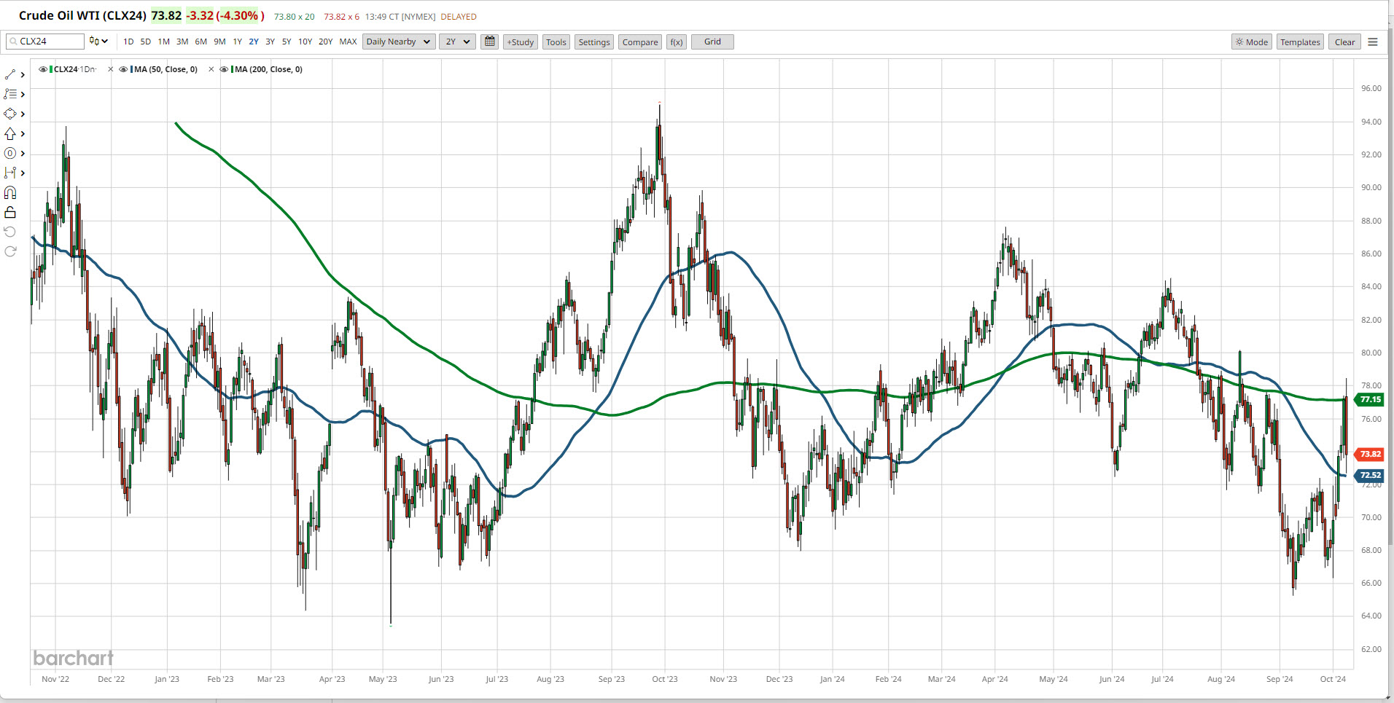Select the 10Y time range
1394x703 pixels.
305,42
